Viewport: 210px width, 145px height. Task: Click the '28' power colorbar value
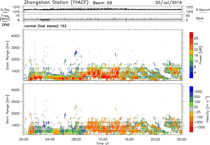[196, 38]
